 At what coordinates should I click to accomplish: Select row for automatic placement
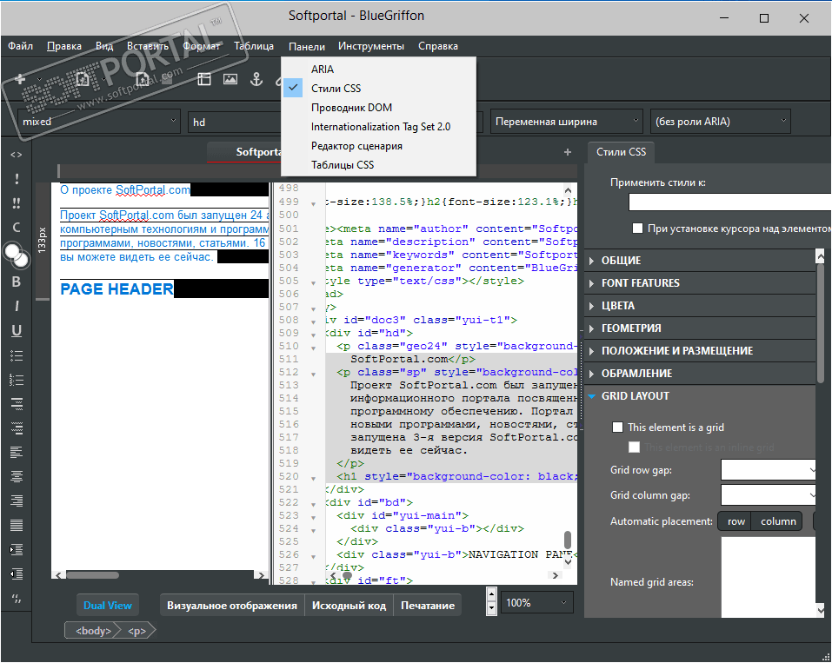pyautogui.click(x=736, y=521)
